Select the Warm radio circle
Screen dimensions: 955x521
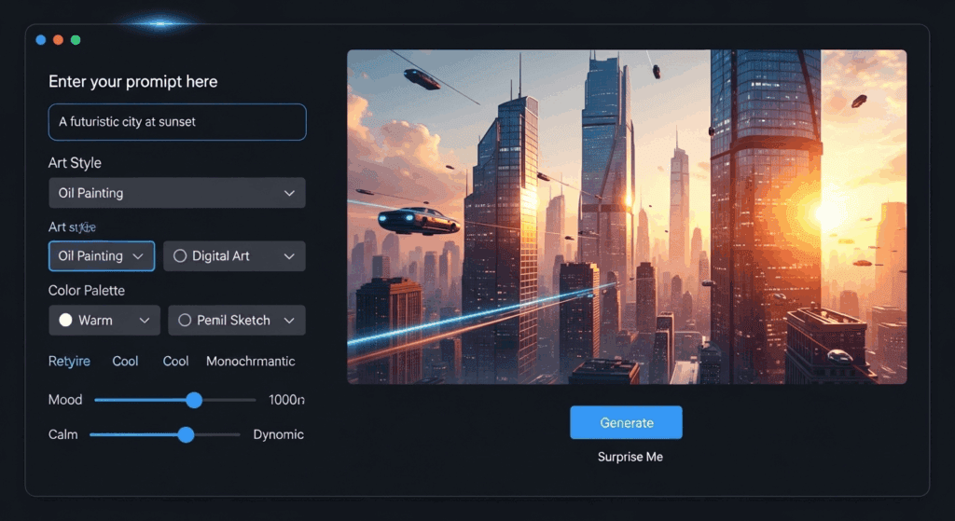tap(66, 320)
